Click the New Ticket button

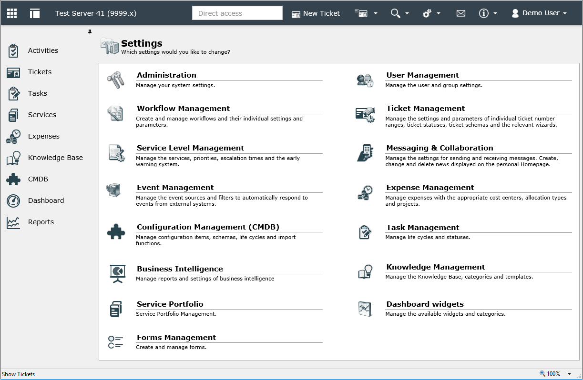316,13
